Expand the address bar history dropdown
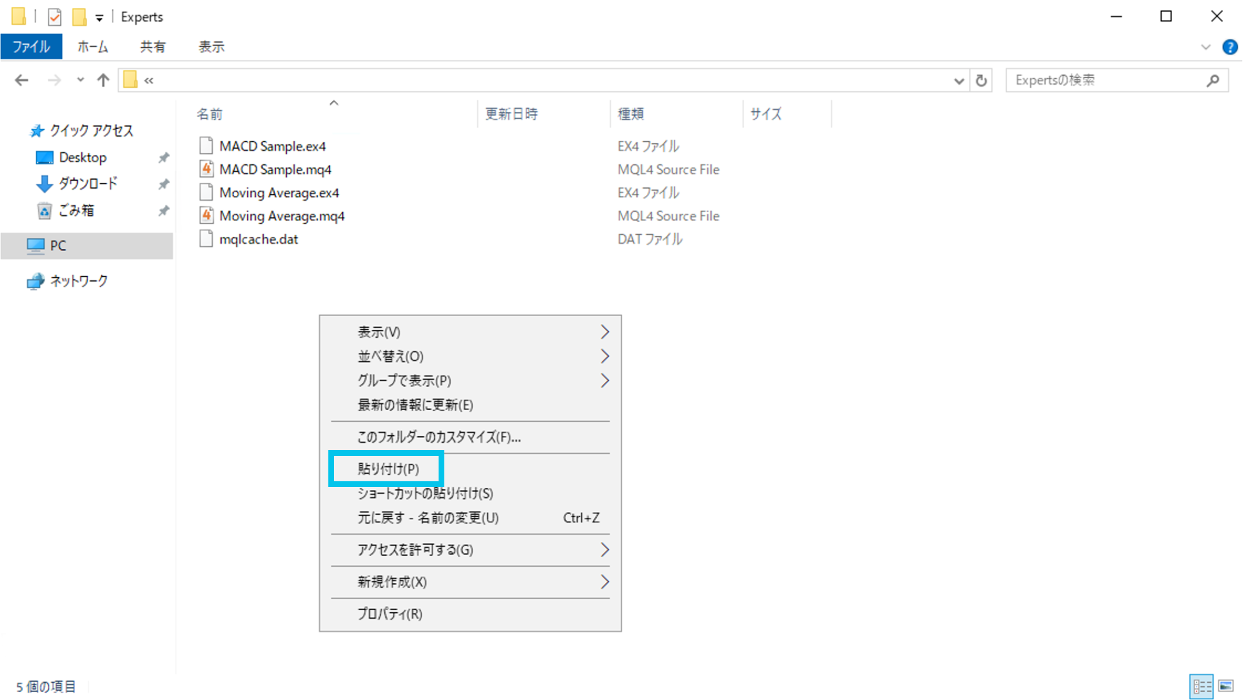 (x=959, y=81)
